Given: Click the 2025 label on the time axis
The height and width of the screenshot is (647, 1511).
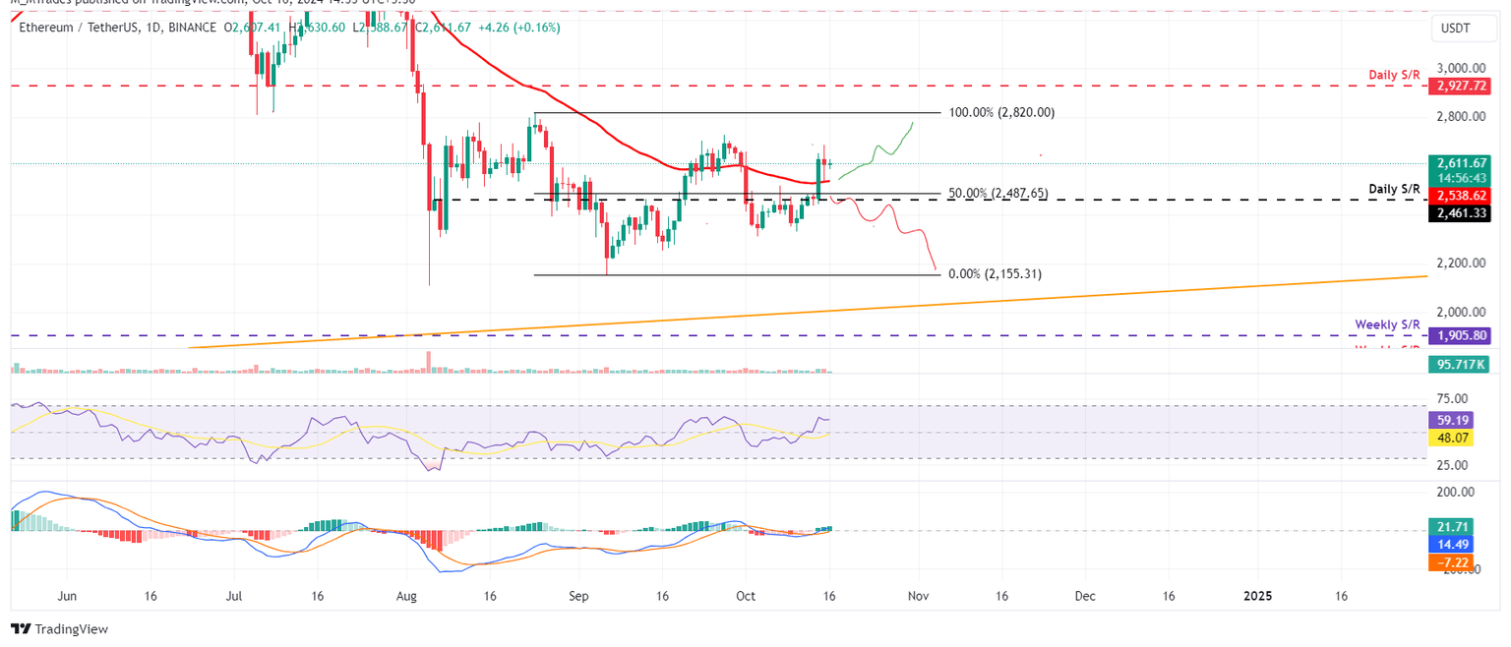Looking at the screenshot, I should pos(1259,596).
